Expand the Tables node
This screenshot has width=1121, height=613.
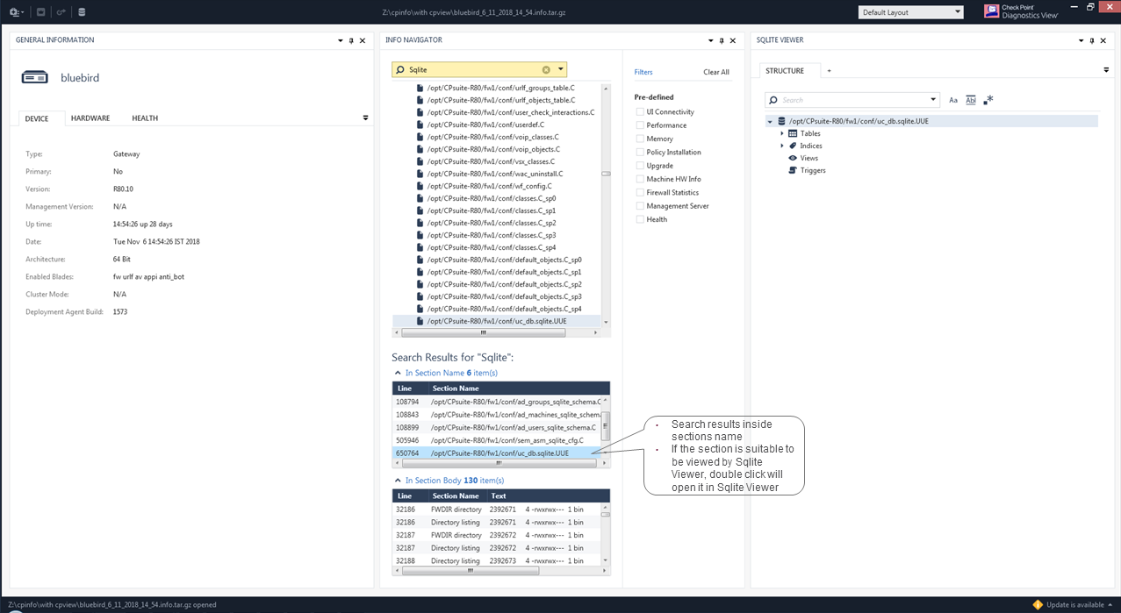pos(781,133)
